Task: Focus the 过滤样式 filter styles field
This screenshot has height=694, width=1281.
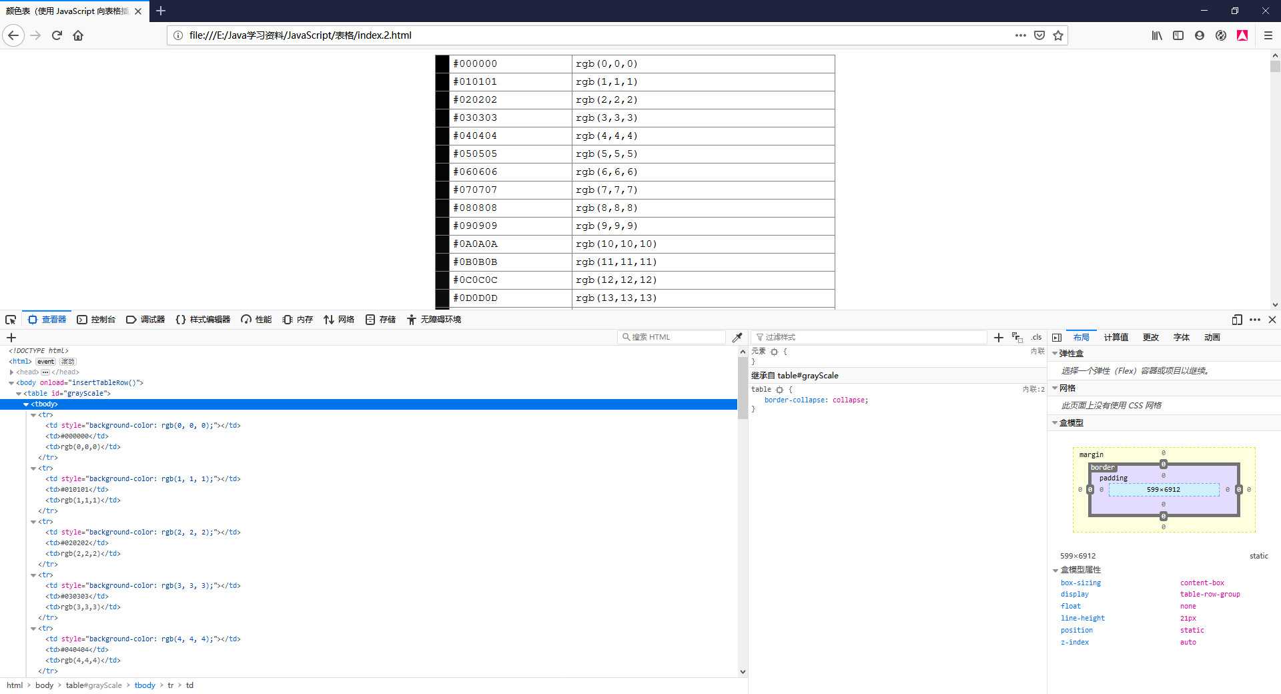Action: (869, 338)
